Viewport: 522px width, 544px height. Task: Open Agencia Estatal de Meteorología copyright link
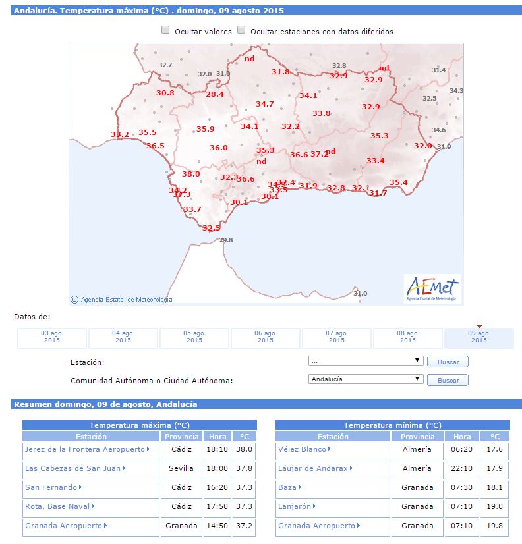tap(126, 300)
